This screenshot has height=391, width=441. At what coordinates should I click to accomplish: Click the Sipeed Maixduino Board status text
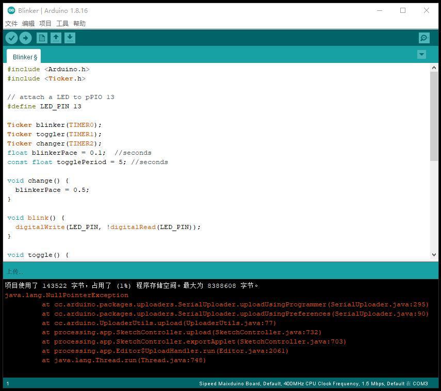(313, 383)
